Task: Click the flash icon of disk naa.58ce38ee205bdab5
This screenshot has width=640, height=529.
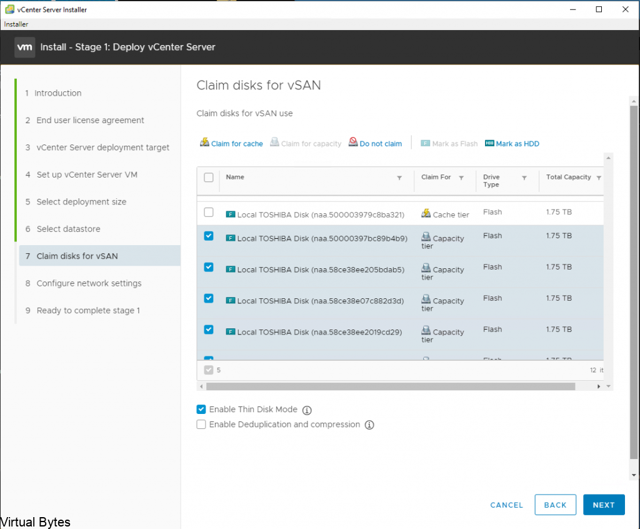Action: [x=231, y=270]
